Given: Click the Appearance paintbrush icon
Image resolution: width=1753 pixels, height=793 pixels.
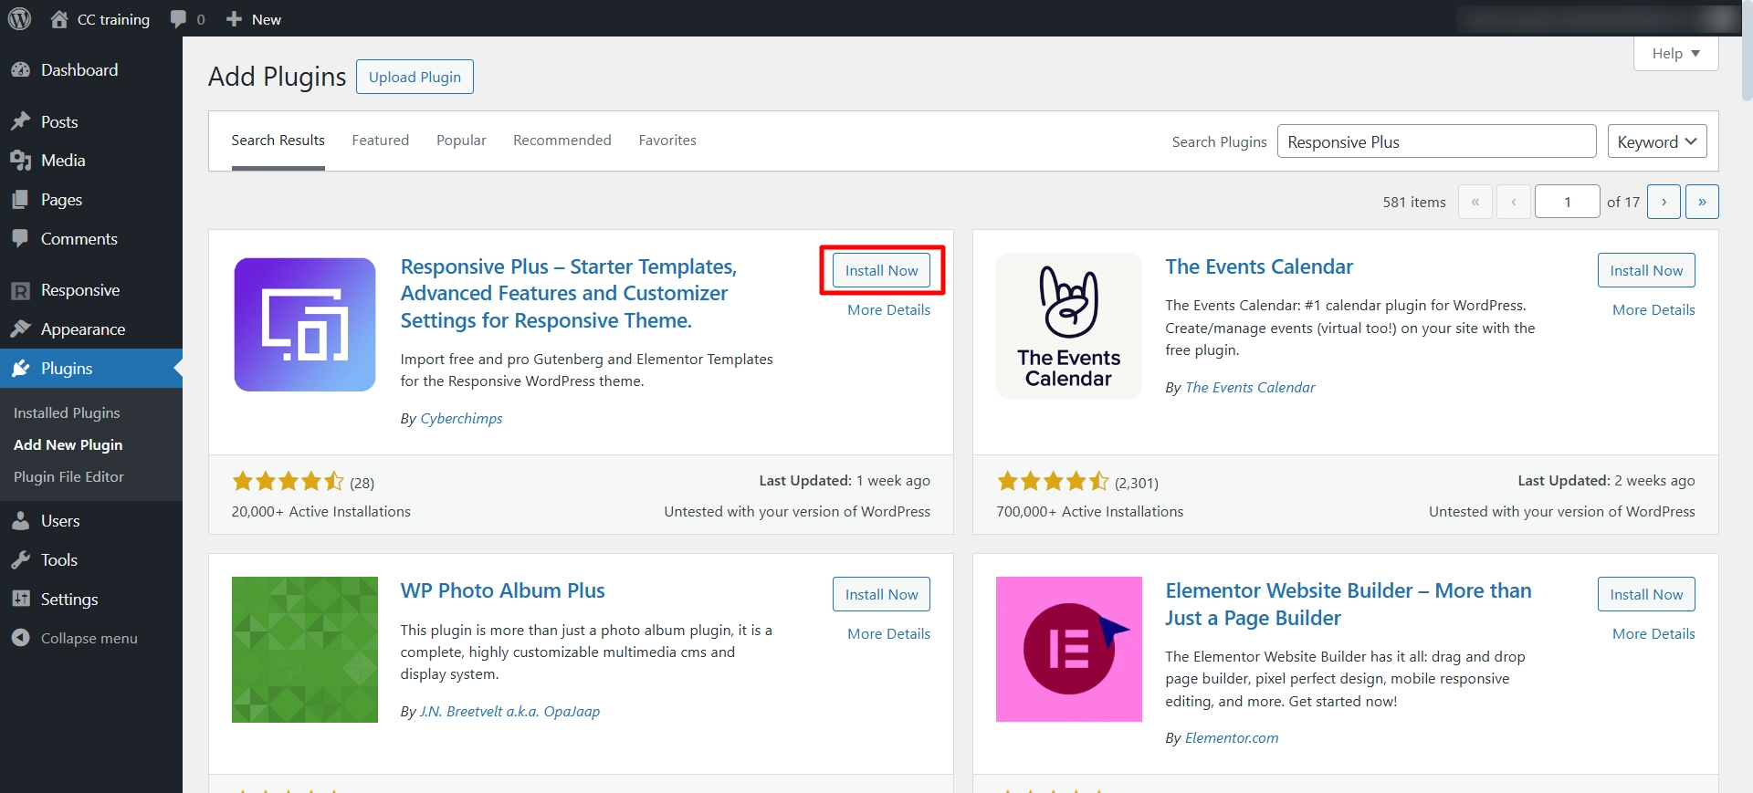Looking at the screenshot, I should tap(20, 329).
